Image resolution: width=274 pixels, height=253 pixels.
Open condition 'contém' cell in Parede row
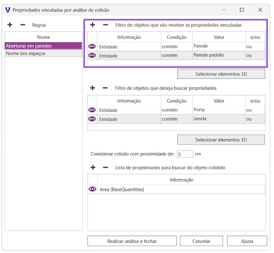[176, 47]
